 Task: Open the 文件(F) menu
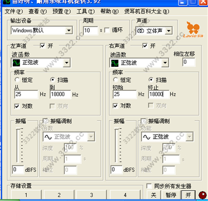tap(14, 11)
